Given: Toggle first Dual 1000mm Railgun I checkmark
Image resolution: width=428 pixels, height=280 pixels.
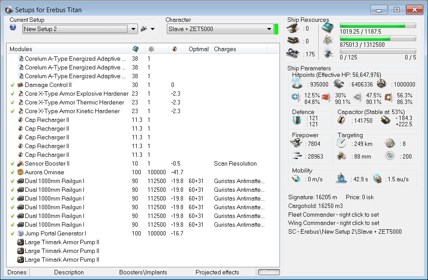Looking at the screenshot, I should click(12, 181).
